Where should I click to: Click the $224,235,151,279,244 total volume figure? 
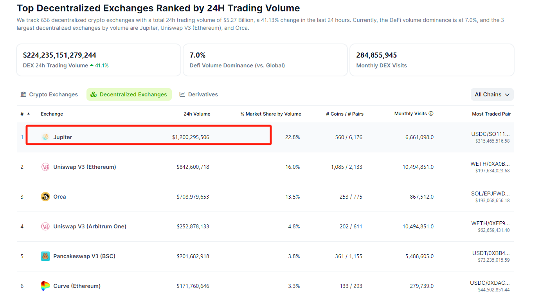pos(59,55)
